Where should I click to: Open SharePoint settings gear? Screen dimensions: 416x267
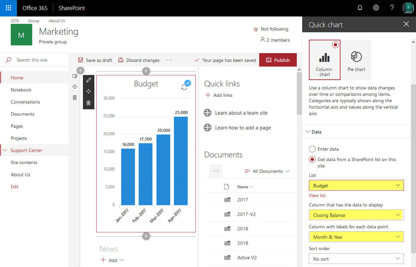(376, 7)
